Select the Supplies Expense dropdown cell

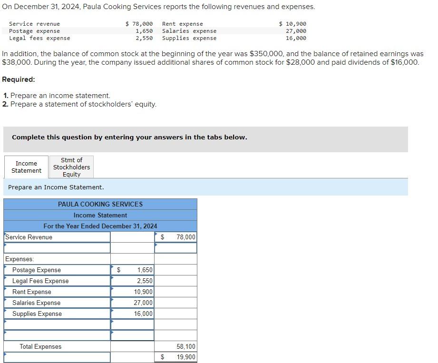[57, 314]
